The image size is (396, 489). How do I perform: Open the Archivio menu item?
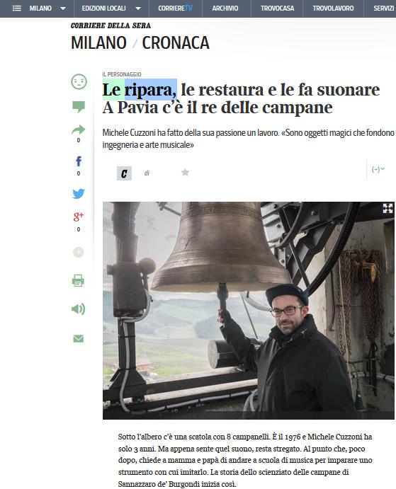[x=225, y=8]
